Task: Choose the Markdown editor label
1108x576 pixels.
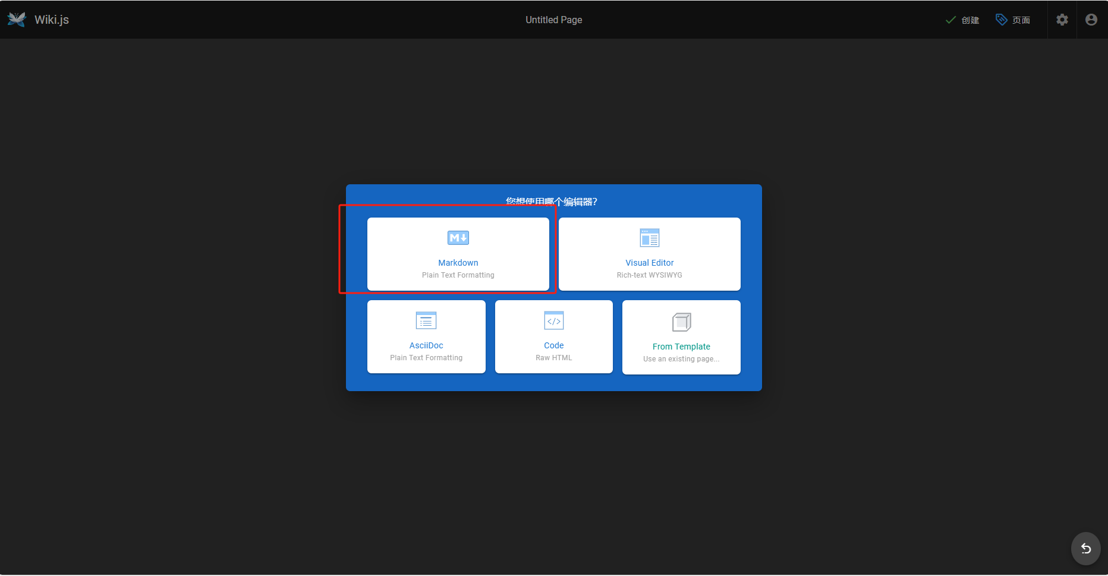Action: coord(458,263)
